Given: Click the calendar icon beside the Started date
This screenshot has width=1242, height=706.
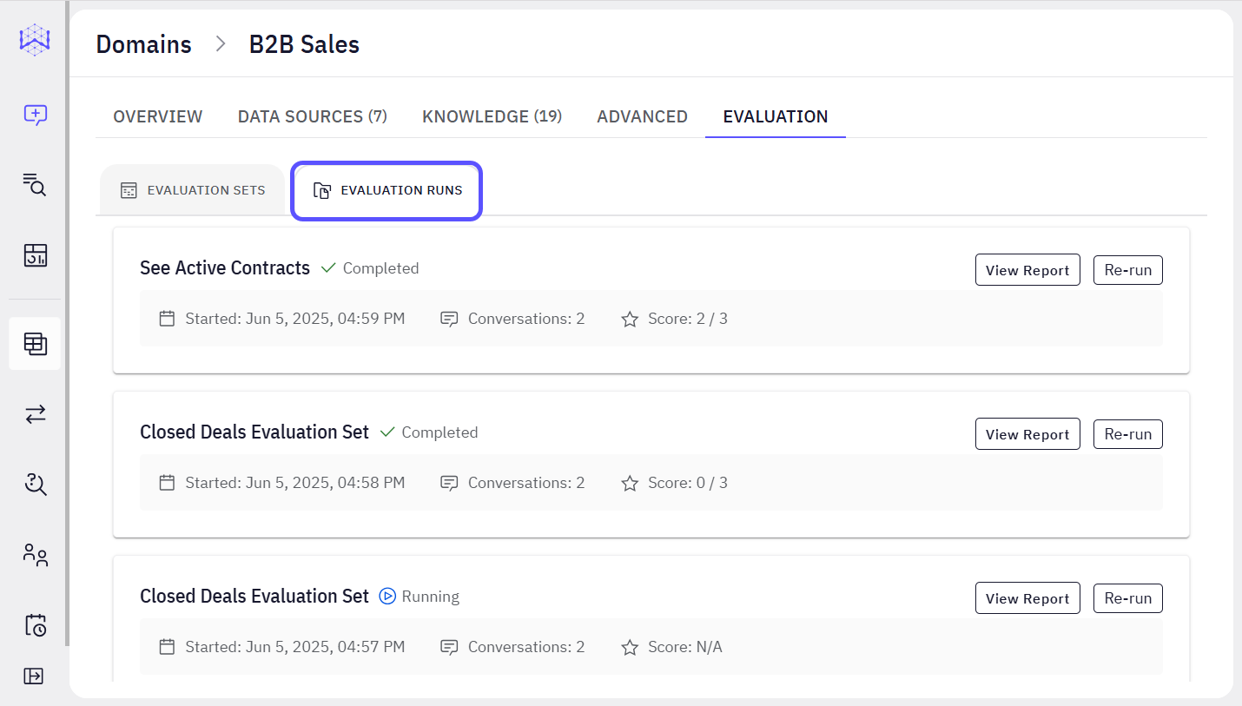Looking at the screenshot, I should (x=167, y=318).
